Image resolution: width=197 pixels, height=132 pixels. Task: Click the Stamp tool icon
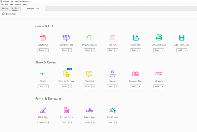click(113, 74)
